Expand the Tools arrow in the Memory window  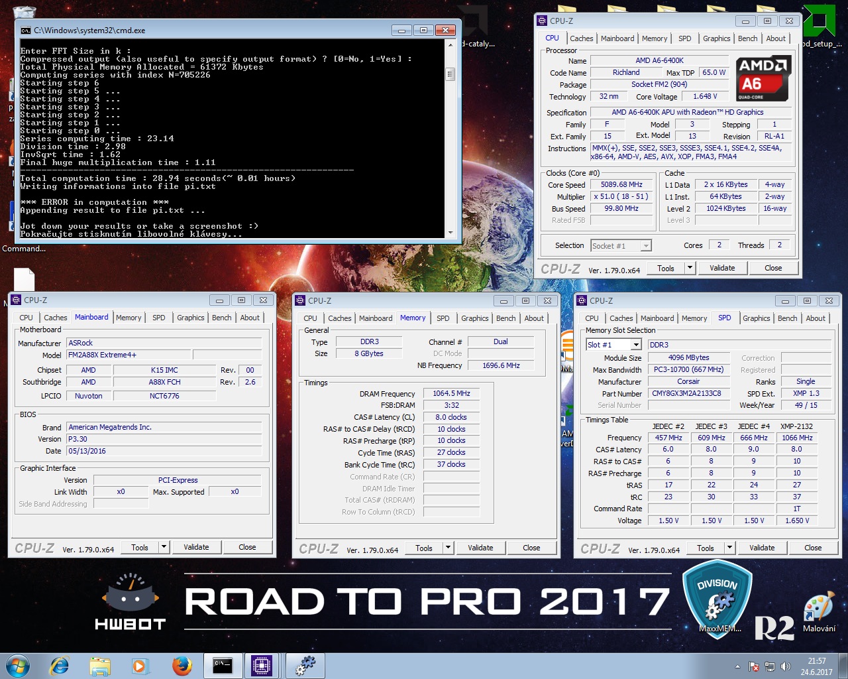pyautogui.click(x=448, y=548)
